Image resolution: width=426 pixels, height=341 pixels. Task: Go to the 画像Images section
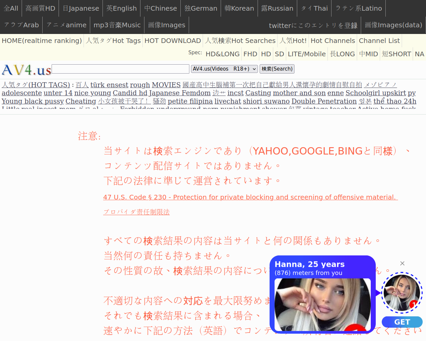(166, 25)
